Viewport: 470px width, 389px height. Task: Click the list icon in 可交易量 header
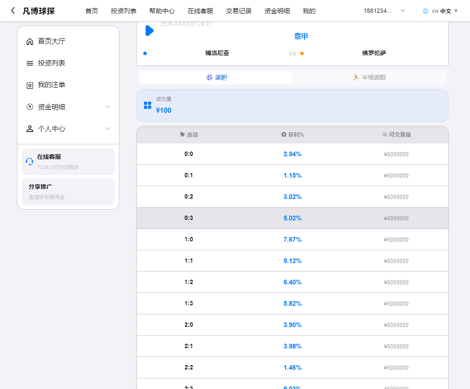click(384, 135)
